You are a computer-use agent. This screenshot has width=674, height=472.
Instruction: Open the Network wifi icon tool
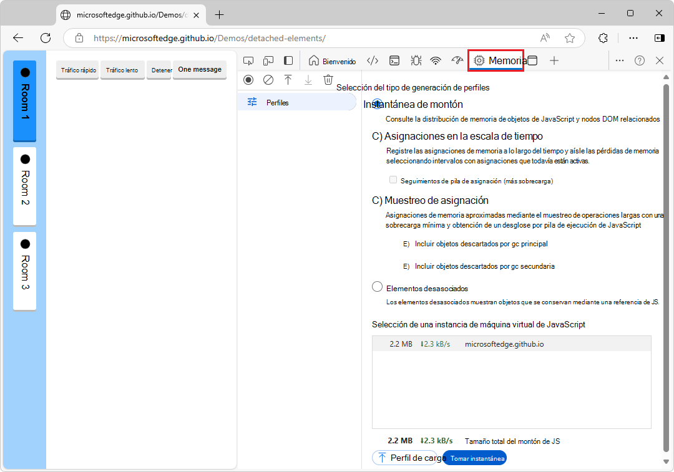coord(436,61)
